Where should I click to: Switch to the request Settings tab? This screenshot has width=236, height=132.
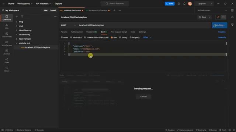[142, 32]
